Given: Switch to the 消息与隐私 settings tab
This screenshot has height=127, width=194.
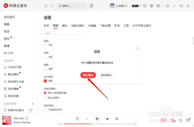Looking at the screenshot, I should click(78, 26).
